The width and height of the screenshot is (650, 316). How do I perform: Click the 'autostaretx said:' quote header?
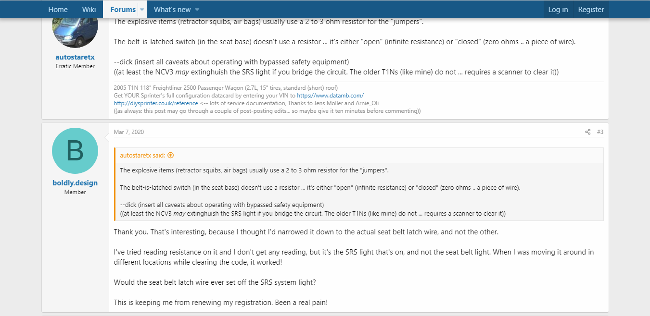pyautogui.click(x=142, y=155)
